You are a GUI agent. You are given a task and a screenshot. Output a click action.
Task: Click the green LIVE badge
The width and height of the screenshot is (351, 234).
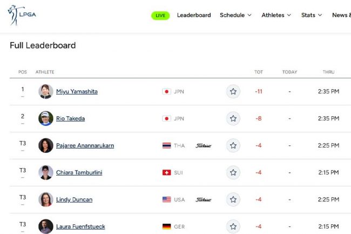(x=160, y=15)
